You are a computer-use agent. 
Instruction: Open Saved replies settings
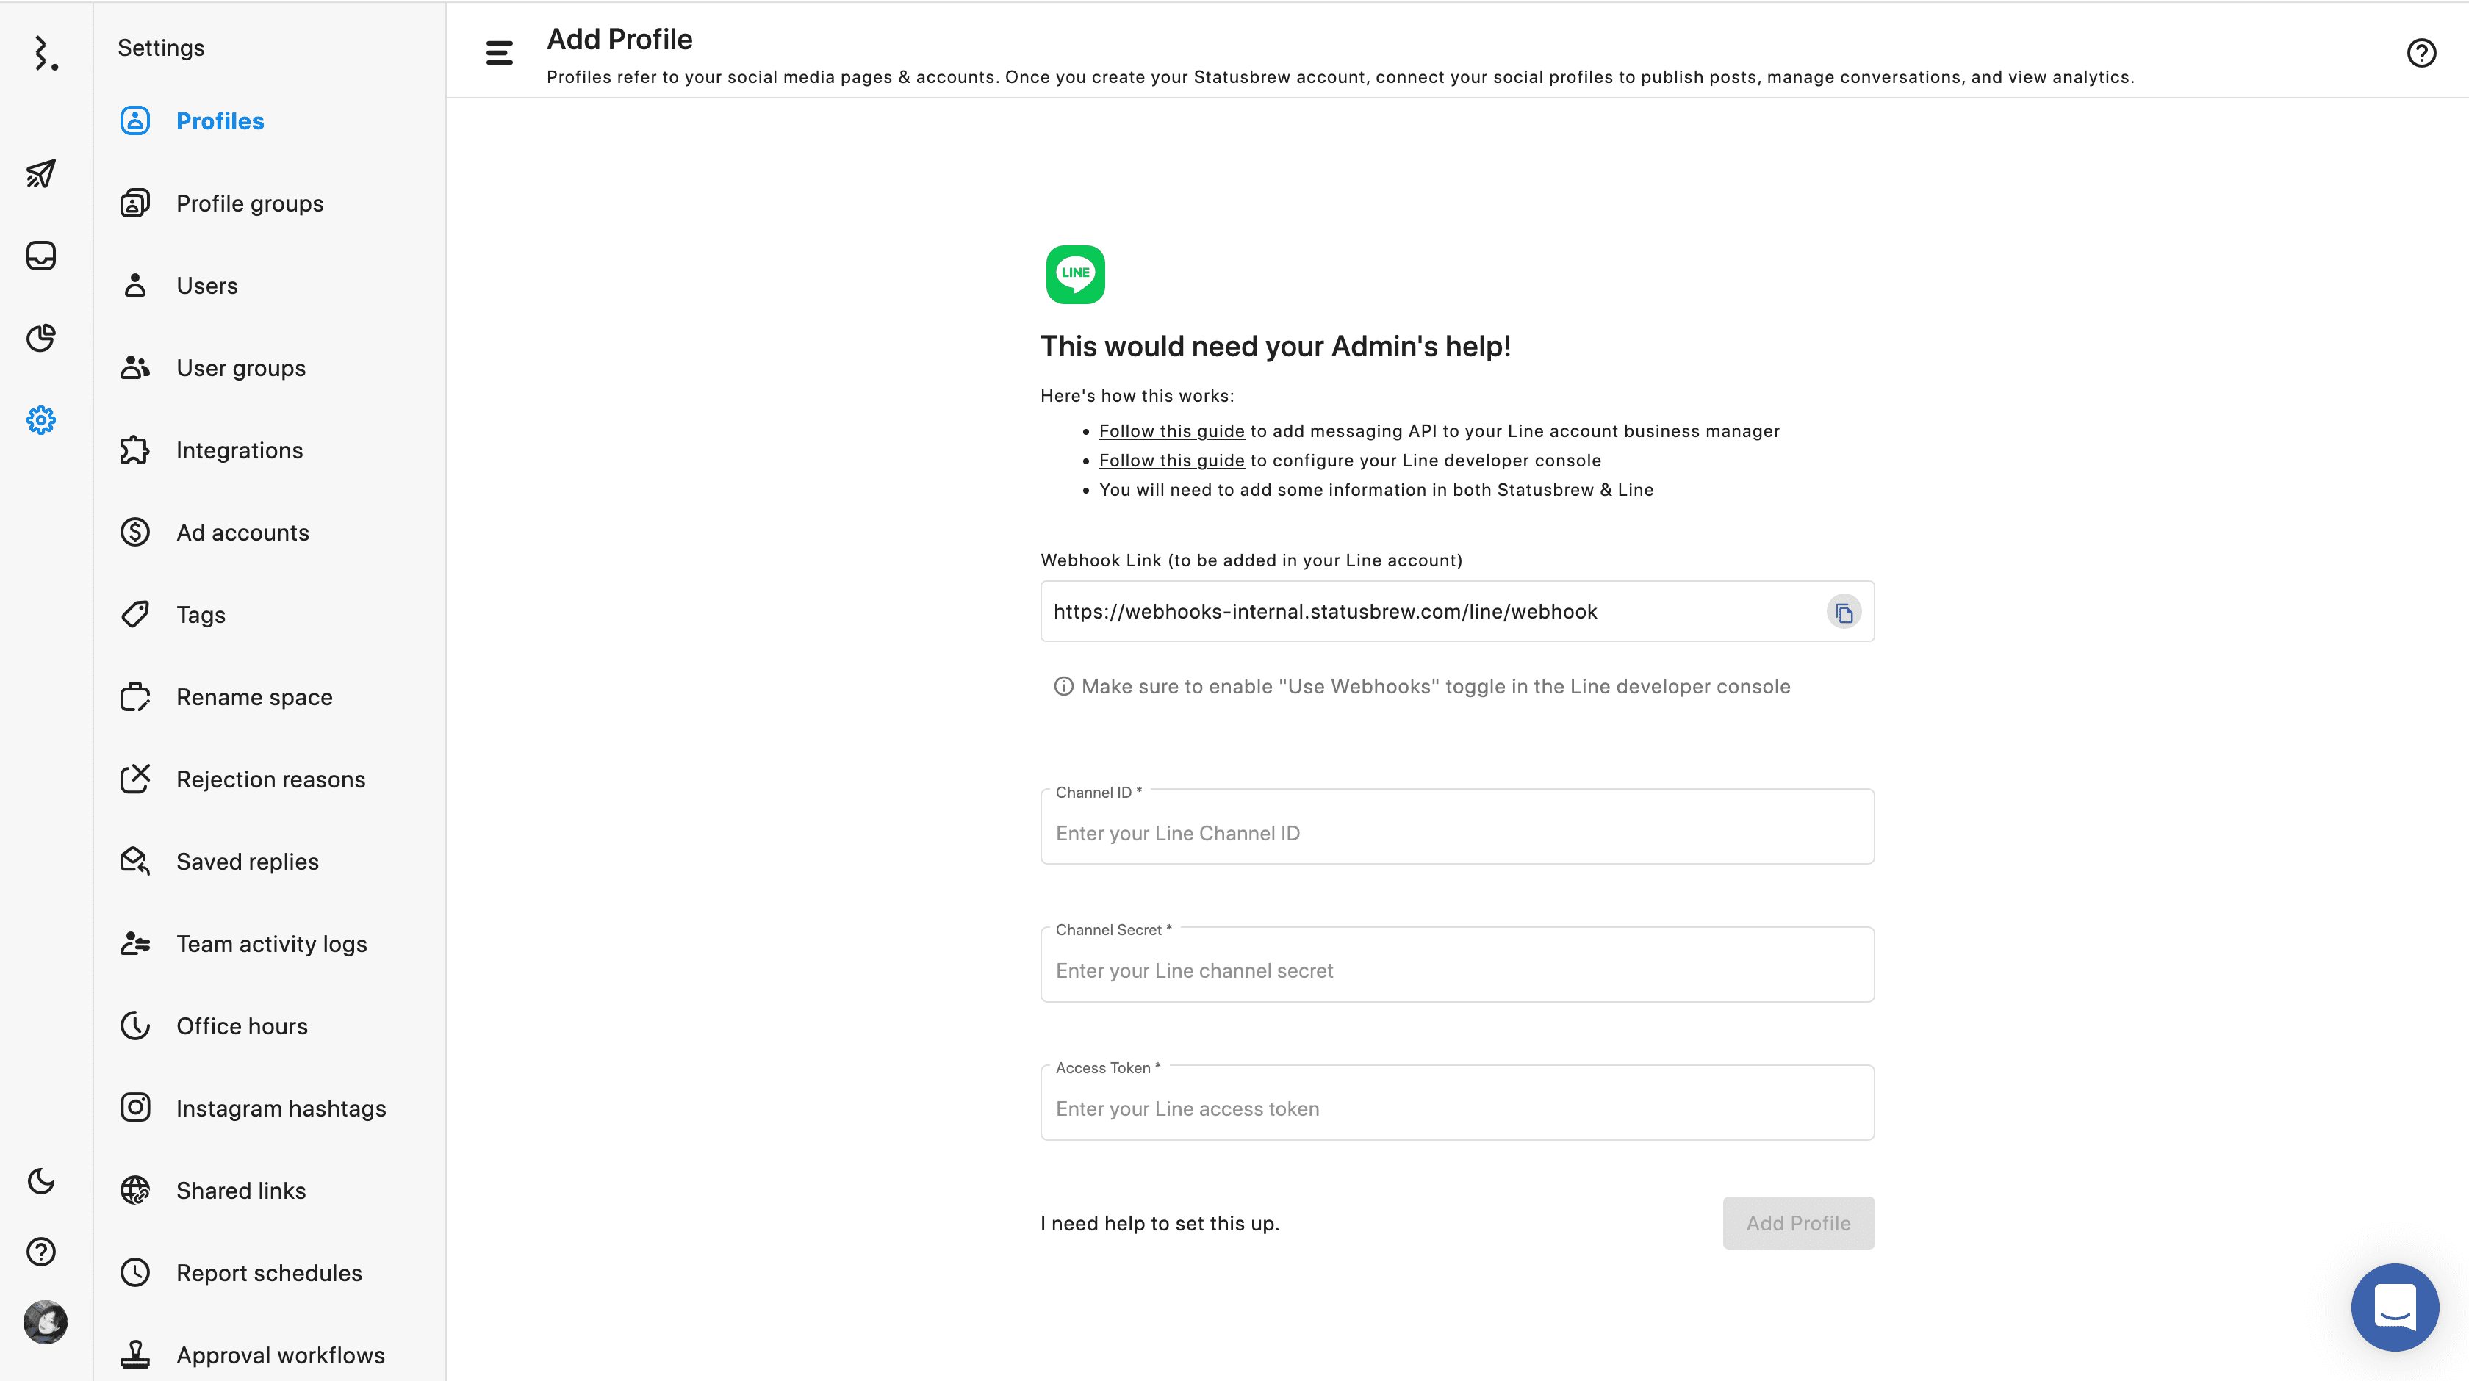click(x=248, y=862)
